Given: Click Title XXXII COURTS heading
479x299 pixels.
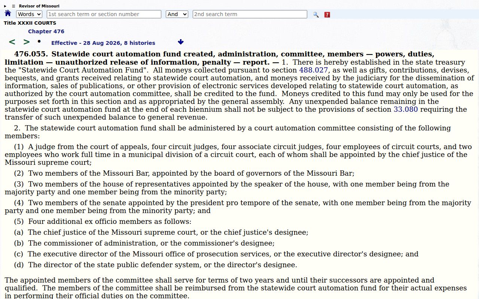Looking at the screenshot, I should [x=30, y=23].
